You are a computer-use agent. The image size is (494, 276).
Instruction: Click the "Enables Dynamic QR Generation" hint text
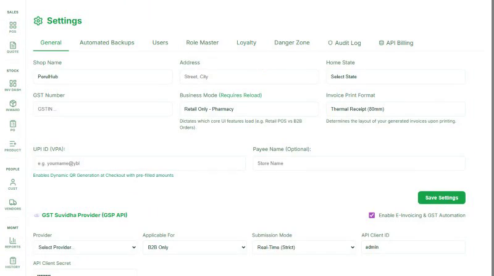click(x=103, y=176)
